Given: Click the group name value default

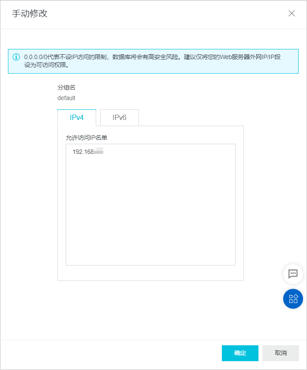Looking at the screenshot, I should 66,98.
